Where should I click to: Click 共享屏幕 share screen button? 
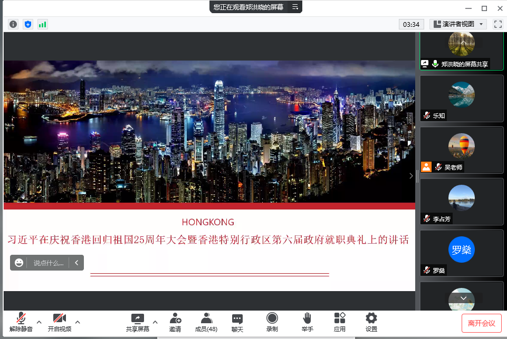[137, 322]
